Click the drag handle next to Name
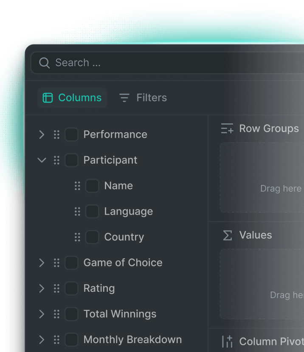Image resolution: width=304 pixels, height=352 pixels. (x=77, y=186)
